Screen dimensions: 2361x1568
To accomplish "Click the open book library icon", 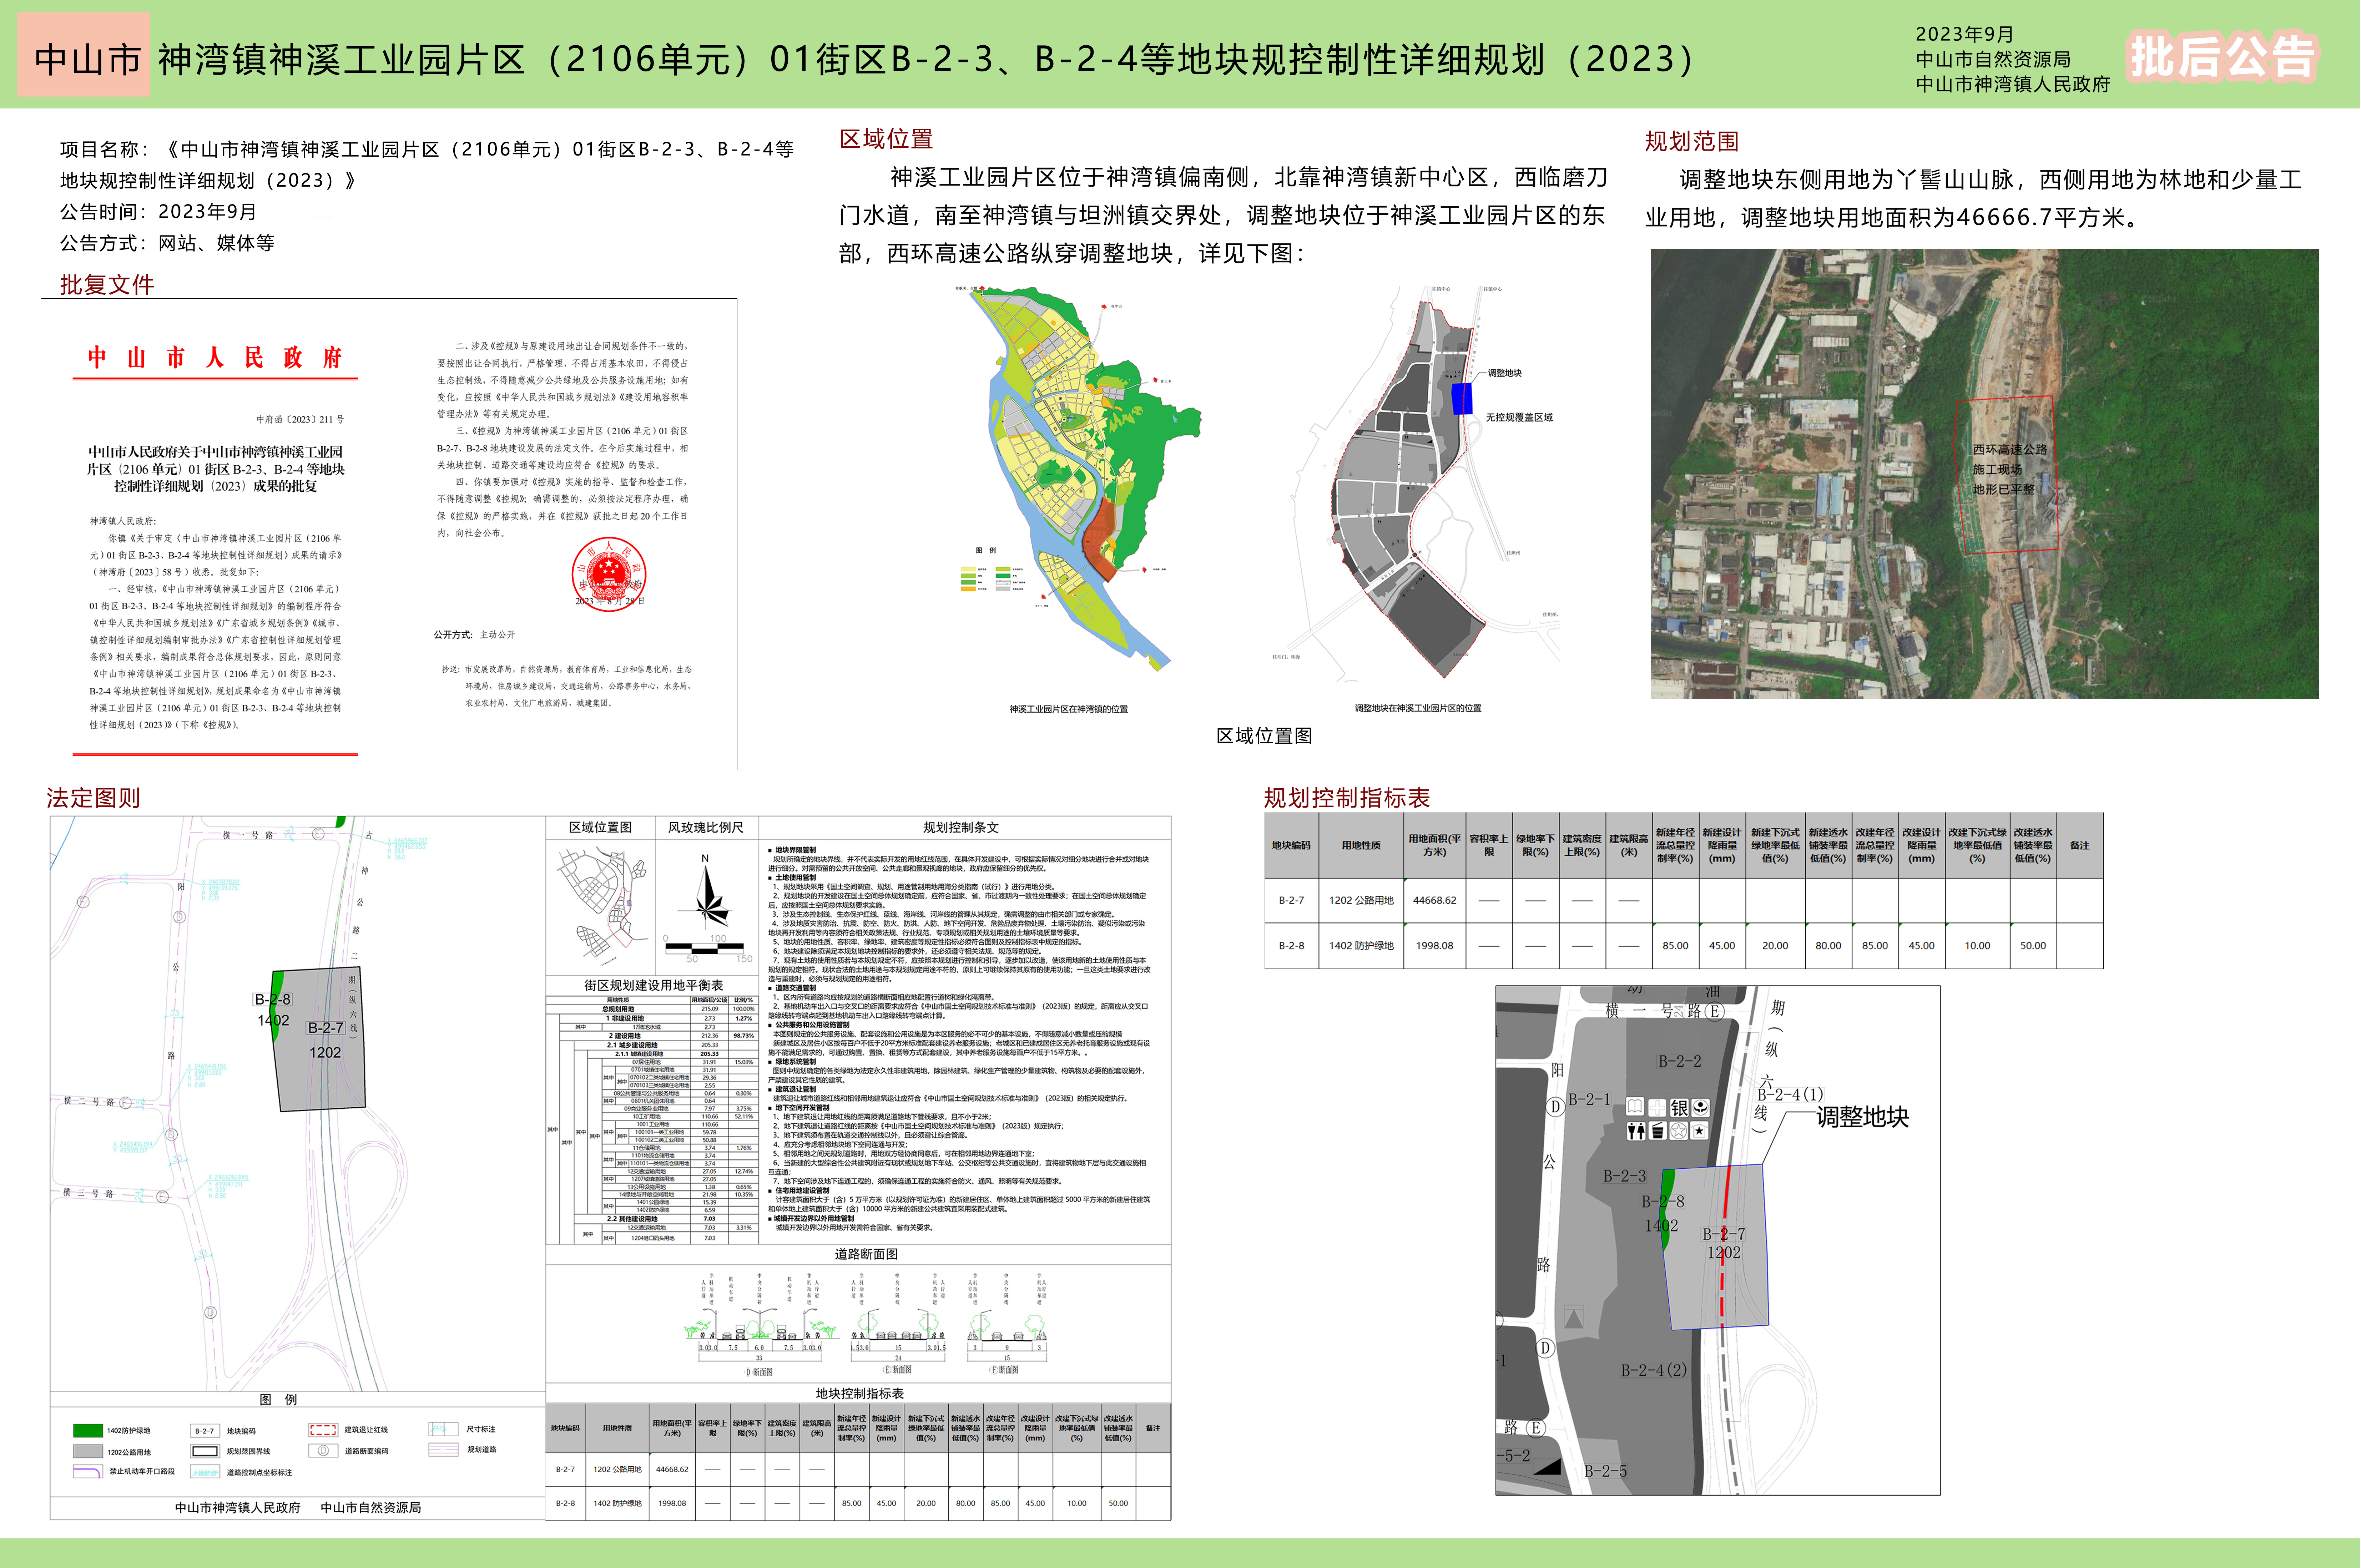I will coord(1635,1106).
